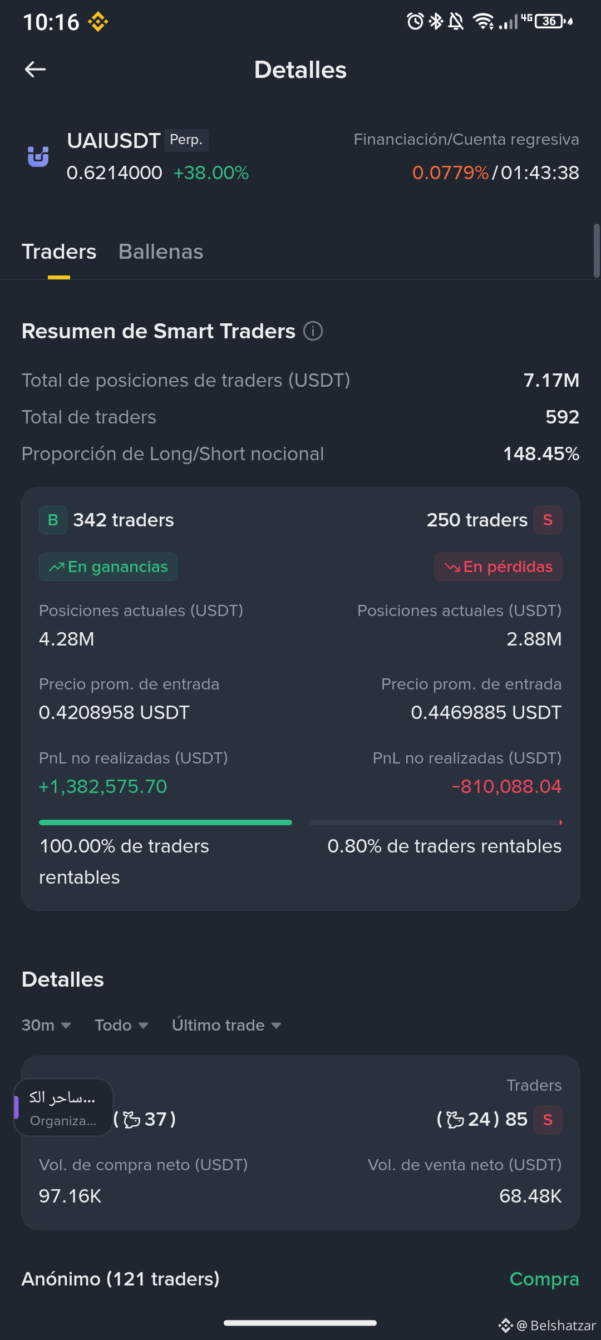The height and width of the screenshot is (1340, 601).
Task: Tap the Perp. contract badge
Action: [x=186, y=140]
